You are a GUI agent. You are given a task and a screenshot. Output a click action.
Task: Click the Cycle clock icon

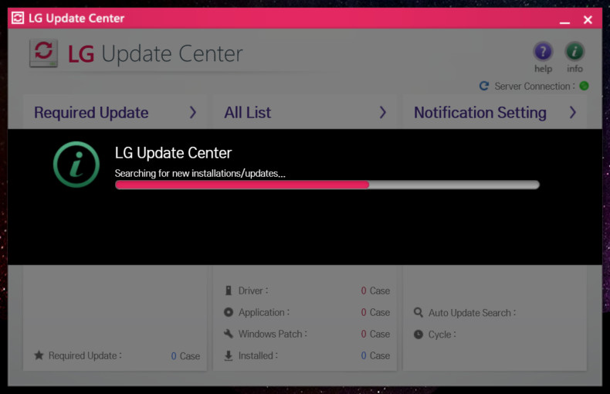(x=419, y=335)
